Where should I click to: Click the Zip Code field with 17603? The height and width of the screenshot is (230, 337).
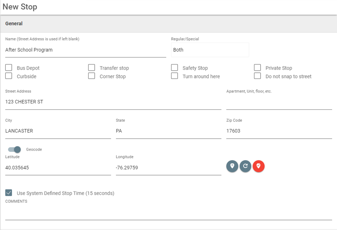pyautogui.click(x=279, y=131)
